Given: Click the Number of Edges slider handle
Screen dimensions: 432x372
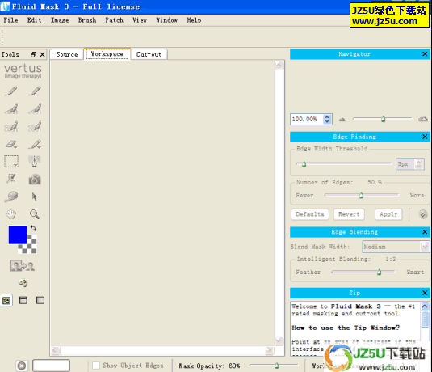Looking at the screenshot, I should coord(361,195).
